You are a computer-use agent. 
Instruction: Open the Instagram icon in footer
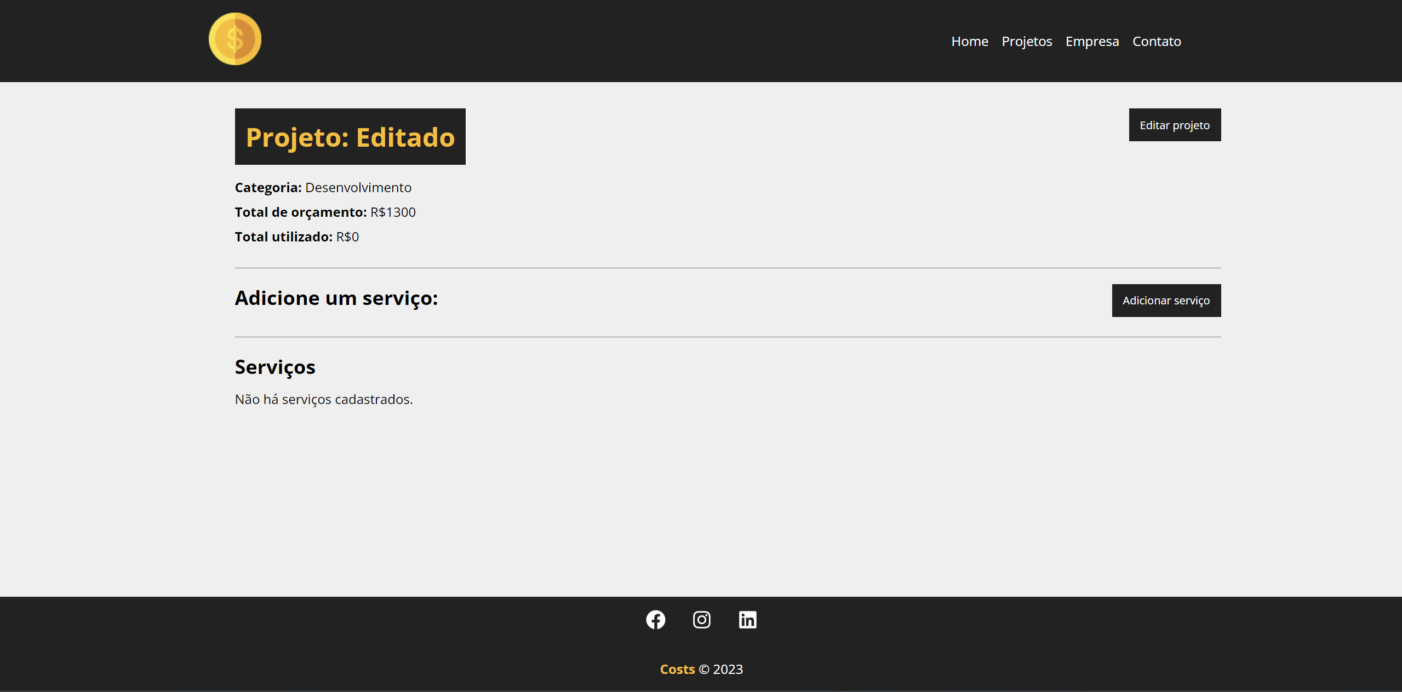(x=701, y=619)
